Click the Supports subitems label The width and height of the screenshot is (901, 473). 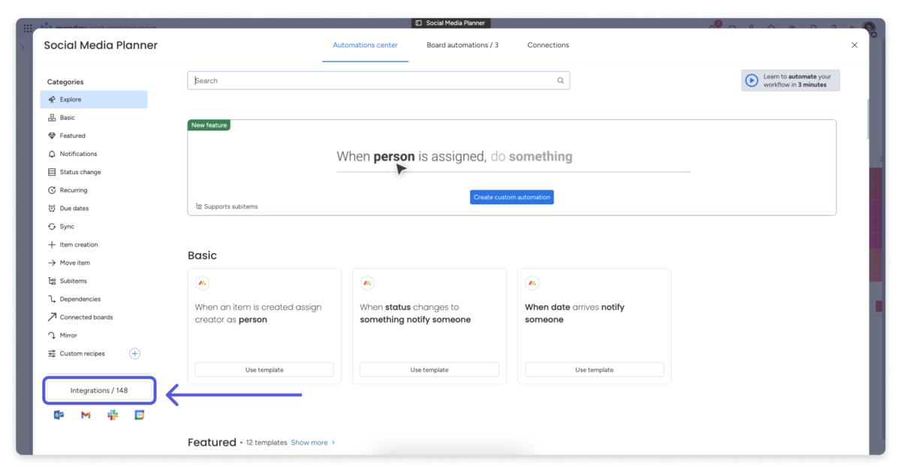click(227, 206)
